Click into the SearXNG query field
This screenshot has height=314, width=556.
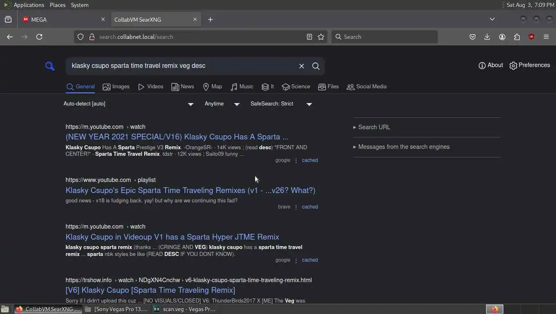(x=182, y=66)
